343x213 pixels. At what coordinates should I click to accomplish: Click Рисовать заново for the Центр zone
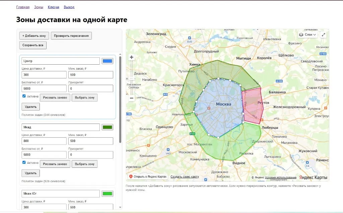pos(55,97)
